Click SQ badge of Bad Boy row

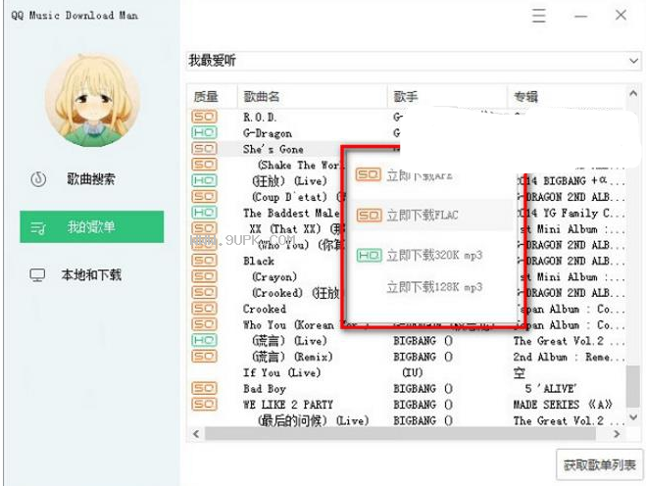pos(204,388)
